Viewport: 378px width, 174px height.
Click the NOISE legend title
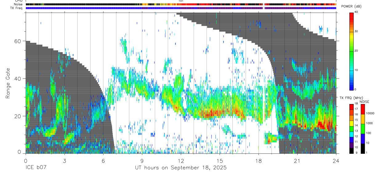[364, 102]
